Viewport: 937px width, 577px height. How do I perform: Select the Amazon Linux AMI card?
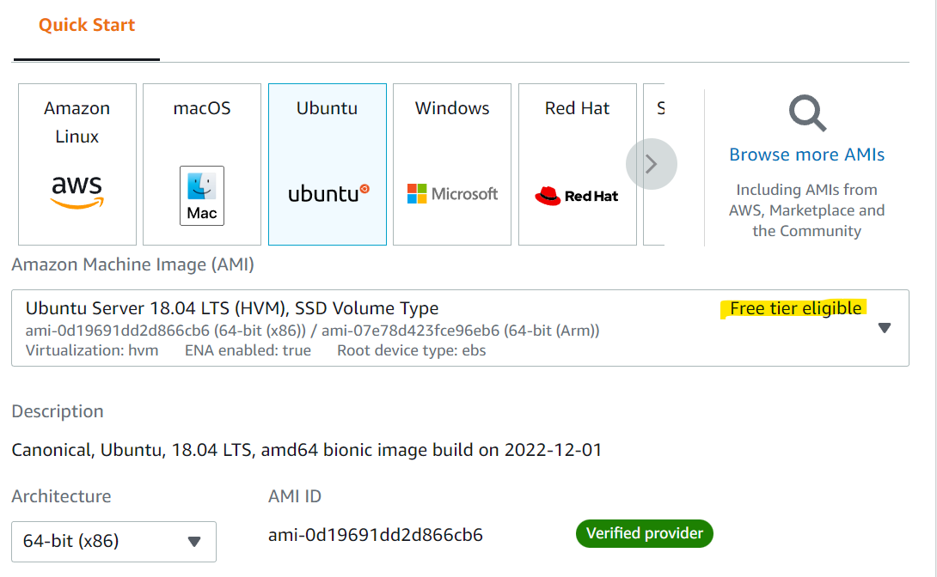click(77, 164)
